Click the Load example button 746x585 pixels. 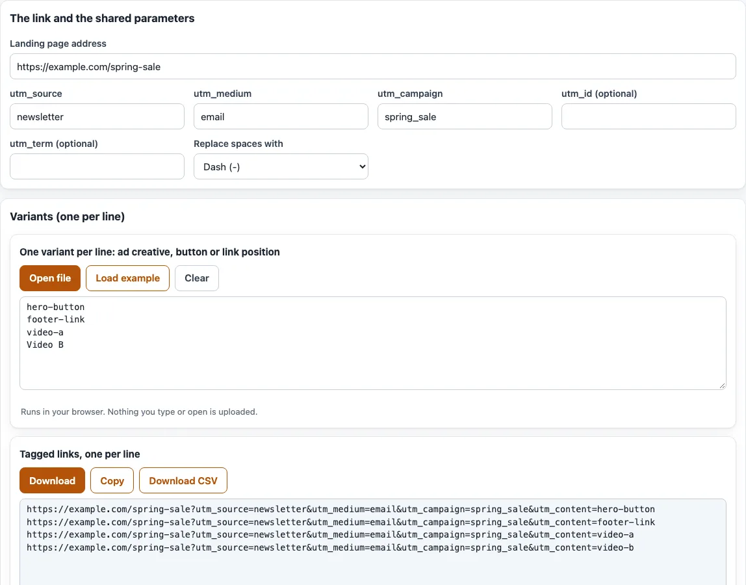pyautogui.click(x=127, y=278)
